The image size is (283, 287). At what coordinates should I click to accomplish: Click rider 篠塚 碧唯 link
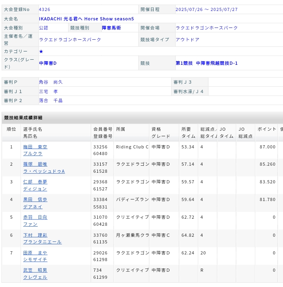tap(35, 164)
